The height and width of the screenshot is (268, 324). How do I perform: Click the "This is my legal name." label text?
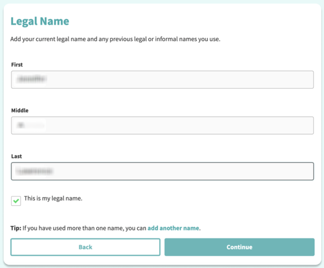pyautogui.click(x=53, y=199)
